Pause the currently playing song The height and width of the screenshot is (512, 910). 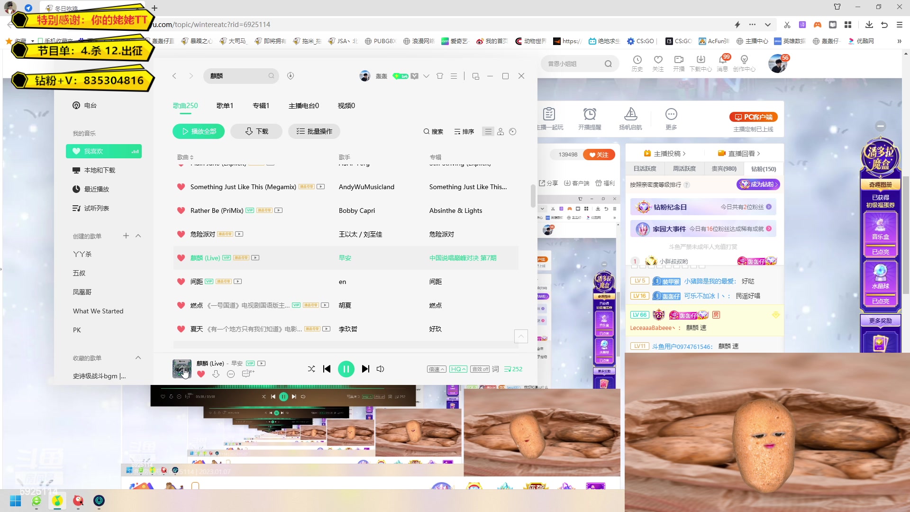click(x=346, y=369)
